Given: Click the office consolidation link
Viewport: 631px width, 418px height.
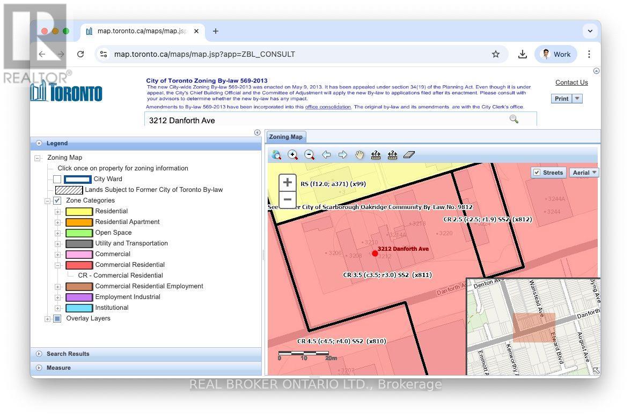Looking at the screenshot, I should pyautogui.click(x=328, y=107).
